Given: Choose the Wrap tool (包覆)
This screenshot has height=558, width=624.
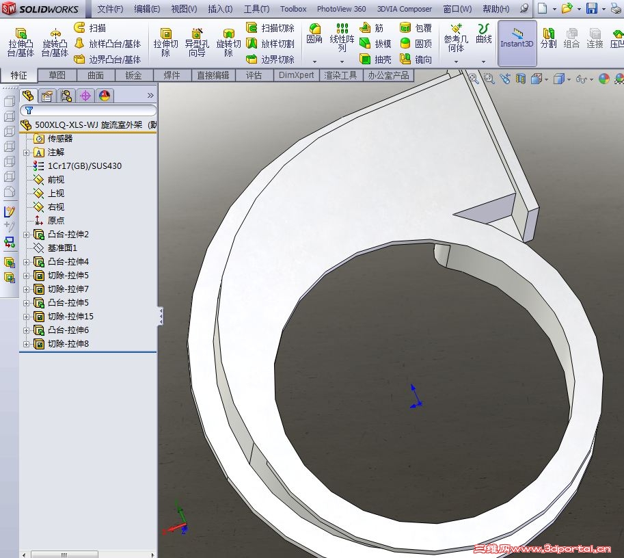Looking at the screenshot, I should [x=416, y=28].
